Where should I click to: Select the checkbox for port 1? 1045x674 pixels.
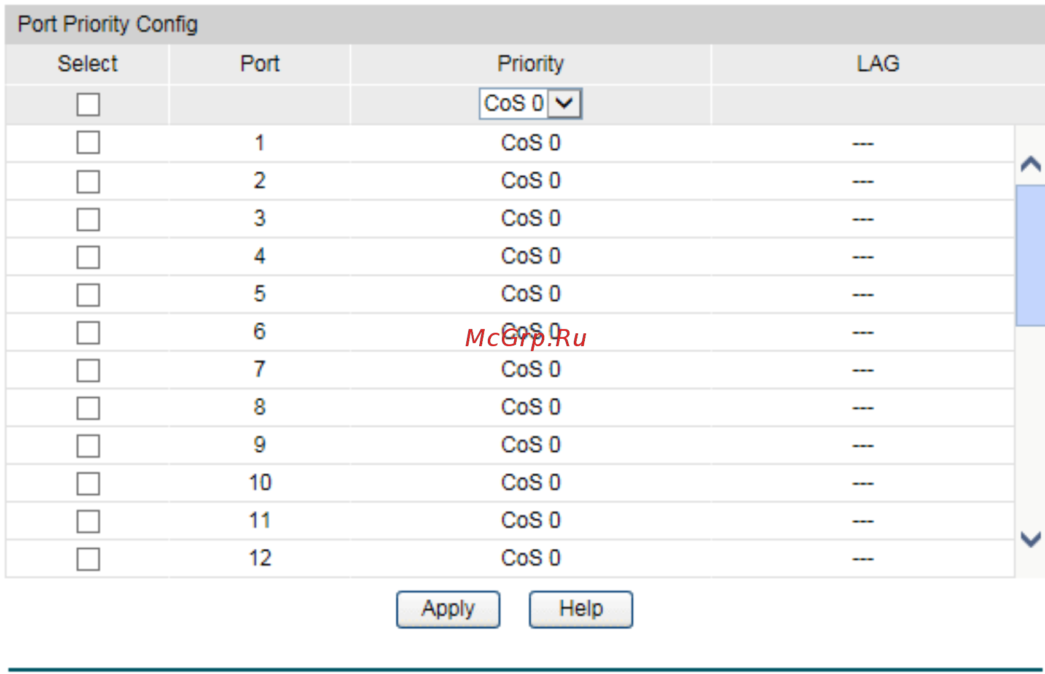[x=88, y=142]
